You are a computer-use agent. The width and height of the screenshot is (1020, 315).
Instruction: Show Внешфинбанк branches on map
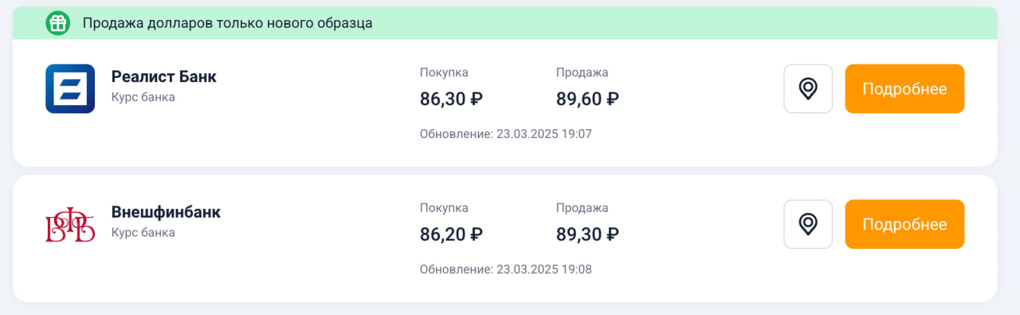808,224
